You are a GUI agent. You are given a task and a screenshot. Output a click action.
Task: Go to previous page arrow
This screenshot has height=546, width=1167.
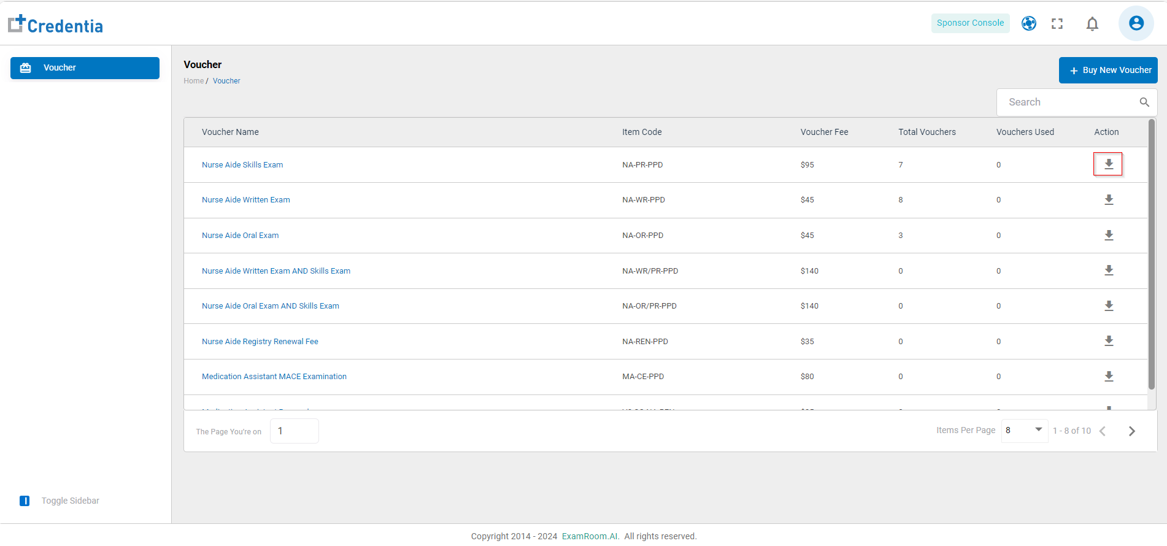(x=1103, y=431)
